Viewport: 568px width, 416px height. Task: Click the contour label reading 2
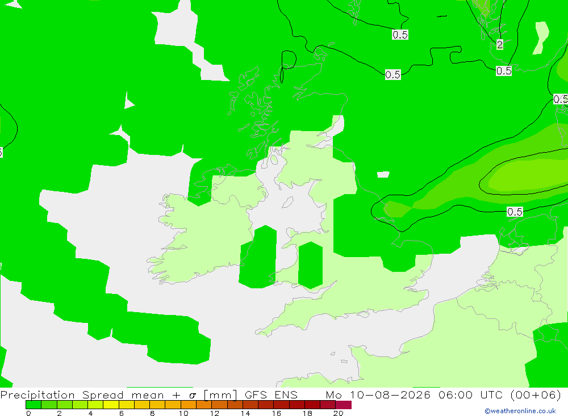pos(500,44)
